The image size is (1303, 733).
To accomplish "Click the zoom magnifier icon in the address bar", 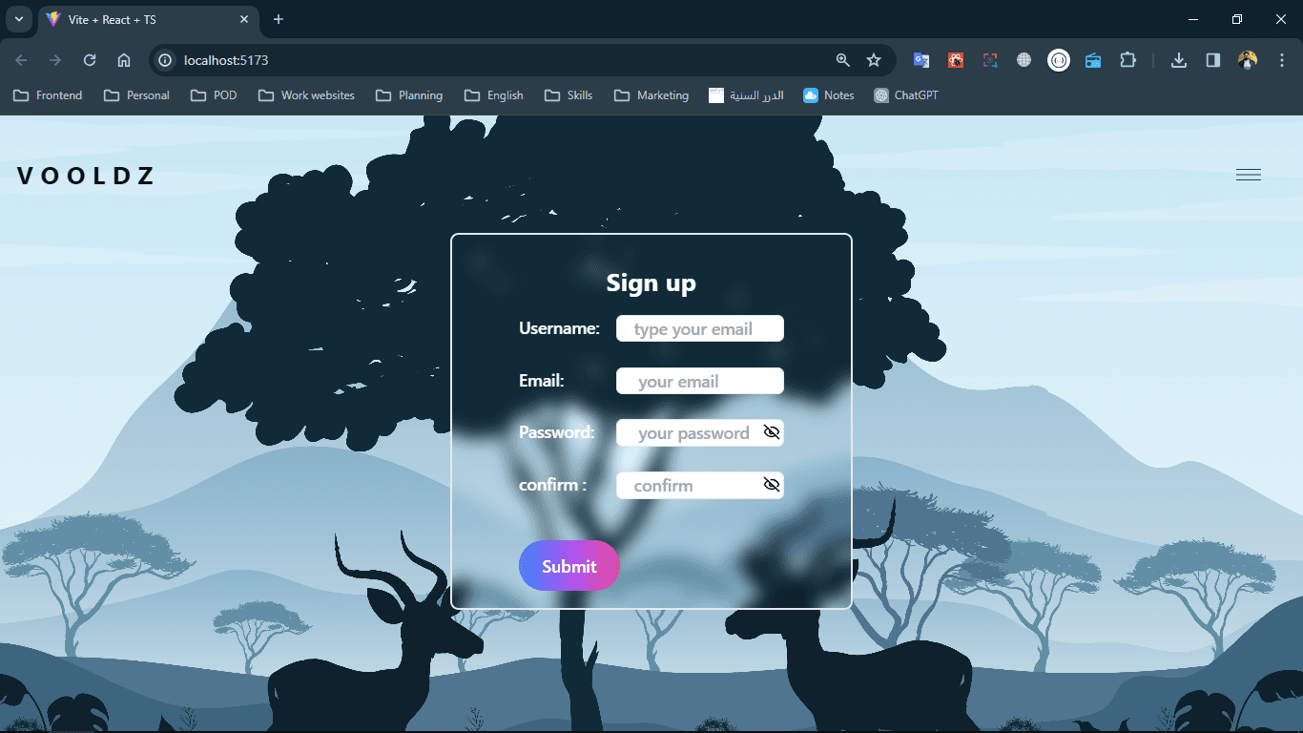I will pyautogui.click(x=842, y=60).
